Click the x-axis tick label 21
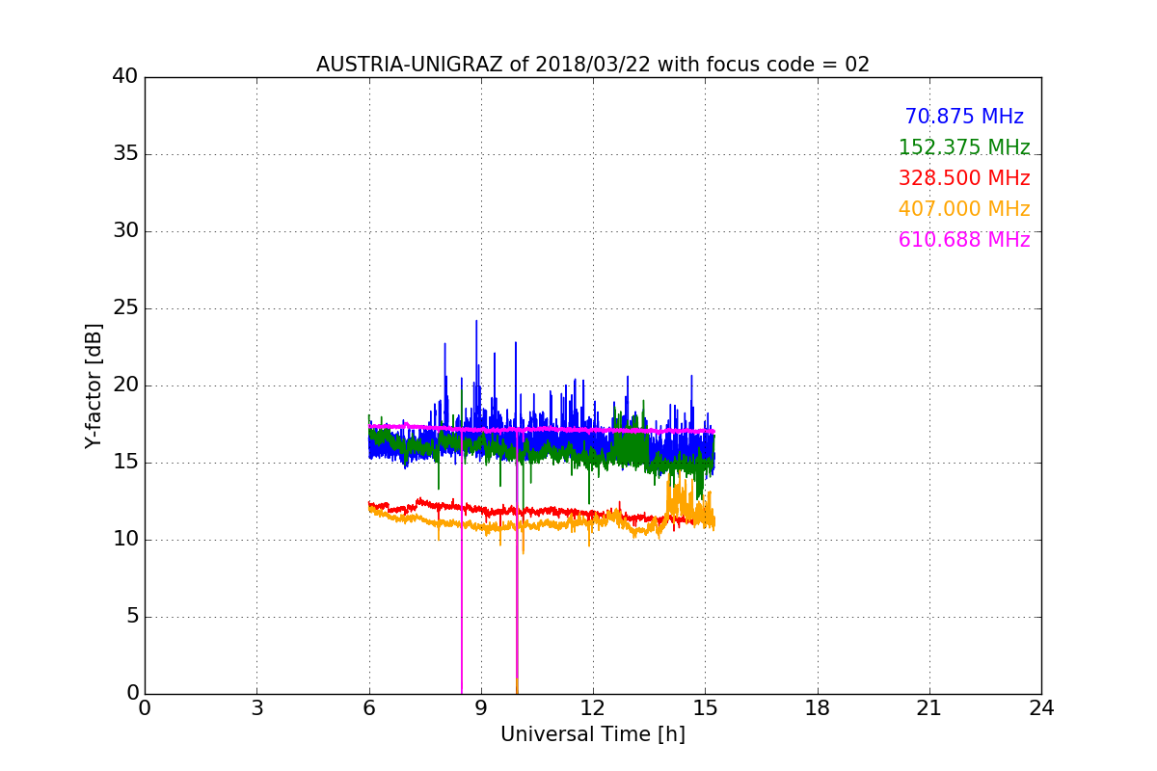The height and width of the screenshot is (771, 1157). pos(929,708)
